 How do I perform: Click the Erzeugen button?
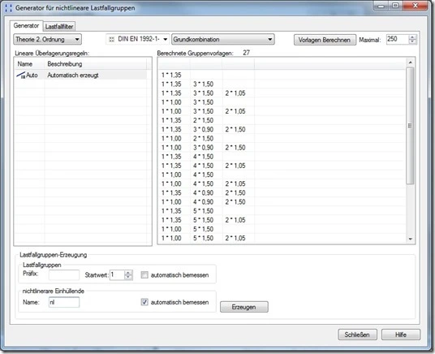point(243,307)
